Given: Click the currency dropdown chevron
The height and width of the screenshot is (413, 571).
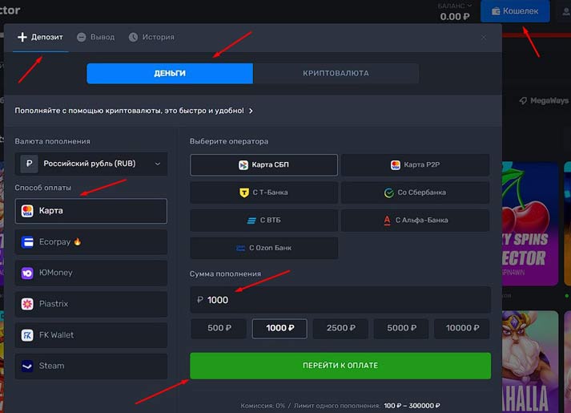Looking at the screenshot, I should click(157, 164).
